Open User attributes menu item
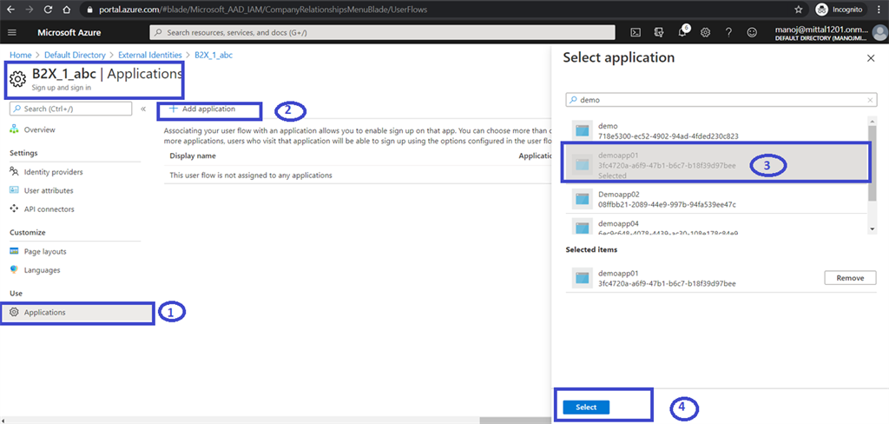This screenshot has width=889, height=424. [x=49, y=190]
